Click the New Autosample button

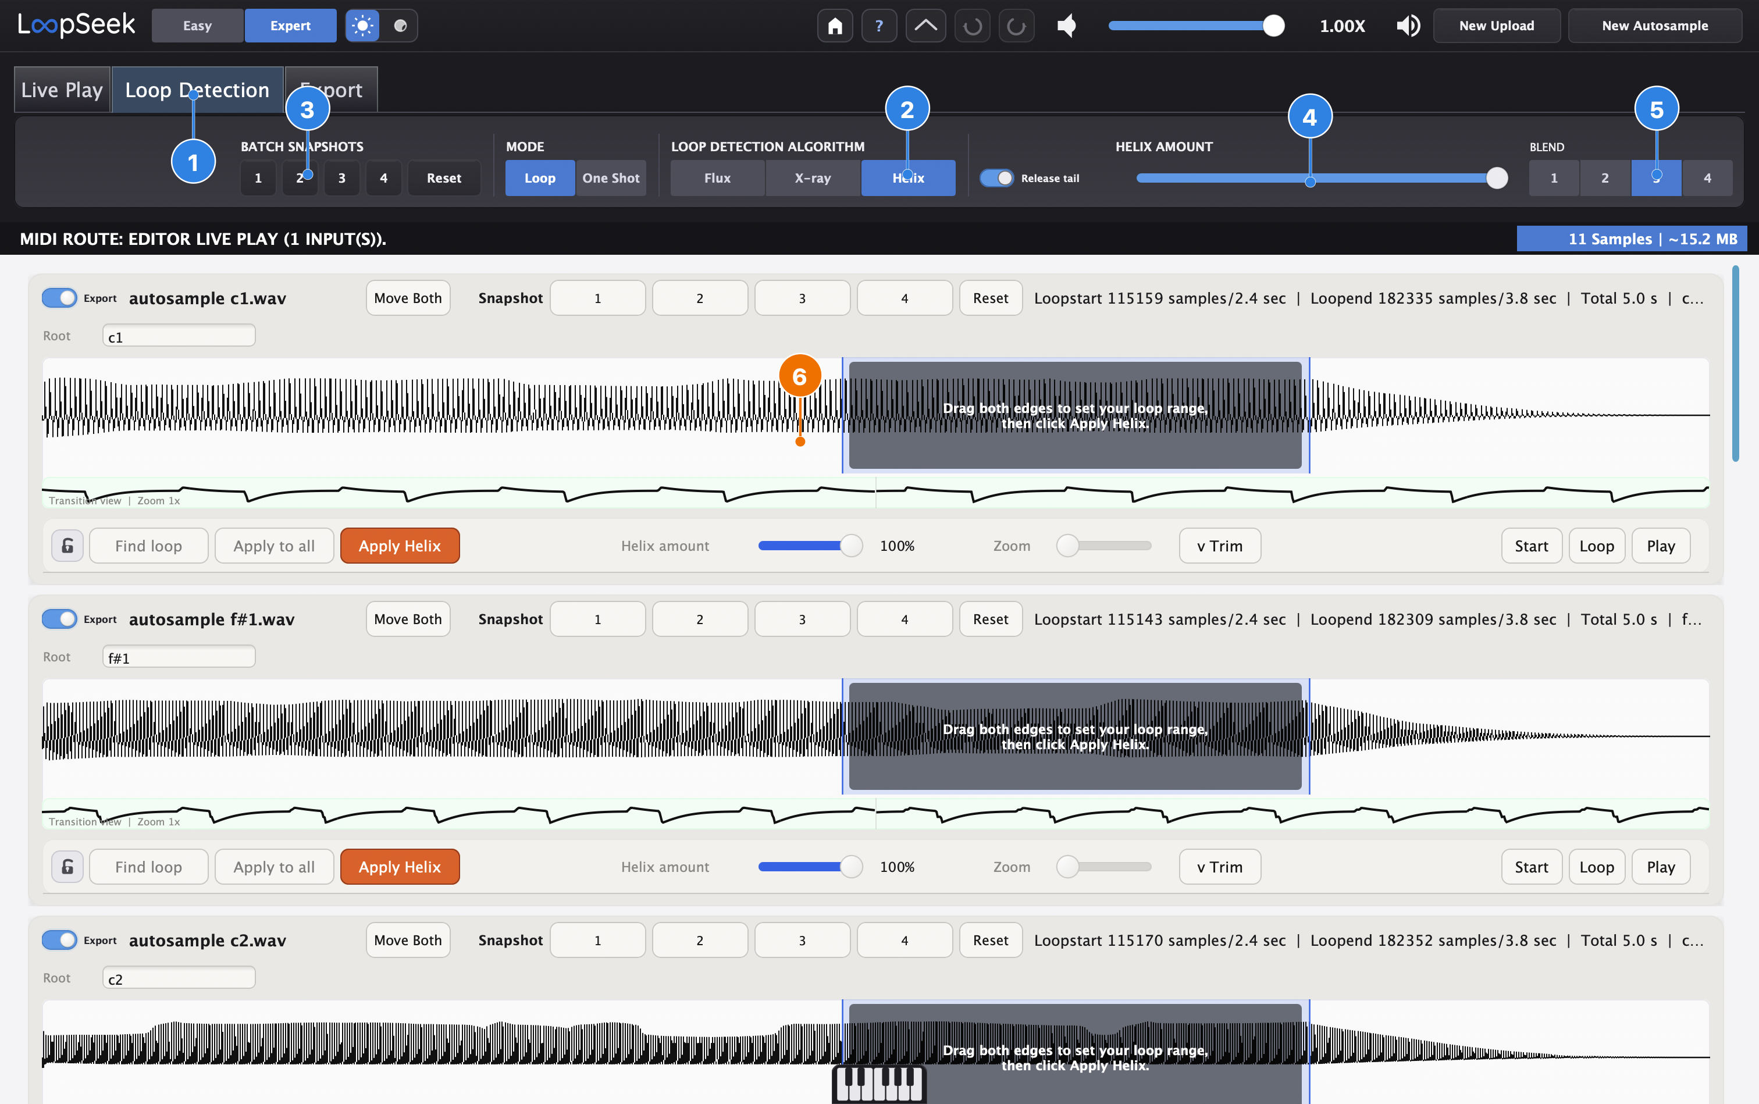[x=1654, y=26]
